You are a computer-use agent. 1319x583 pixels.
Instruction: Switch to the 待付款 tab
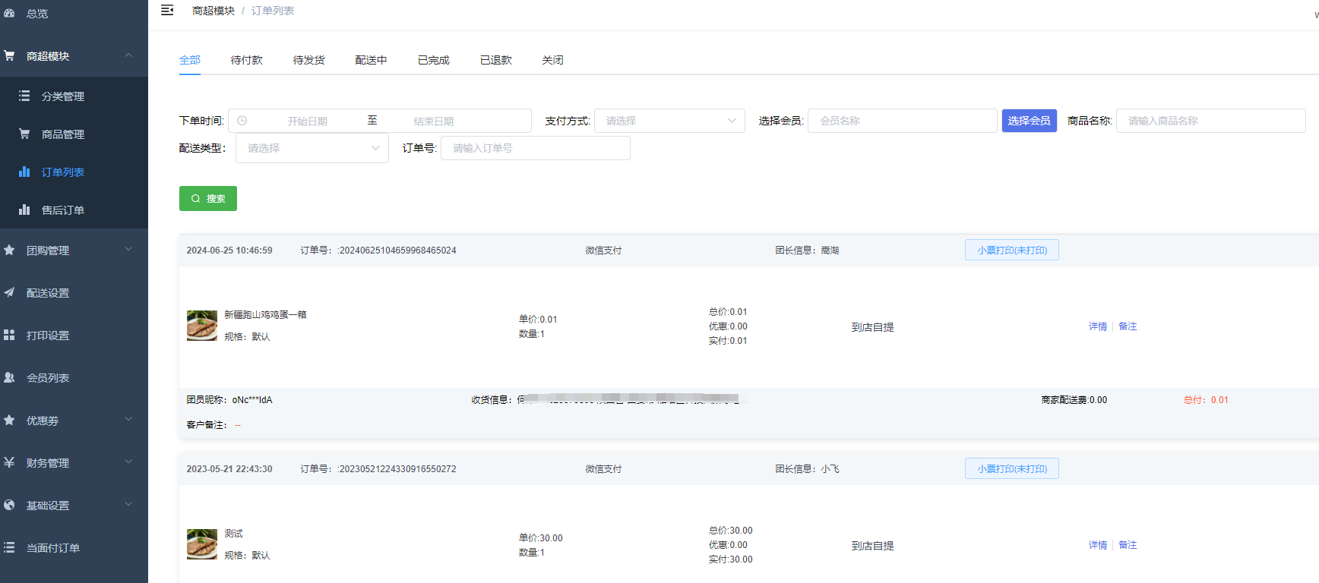(x=246, y=60)
